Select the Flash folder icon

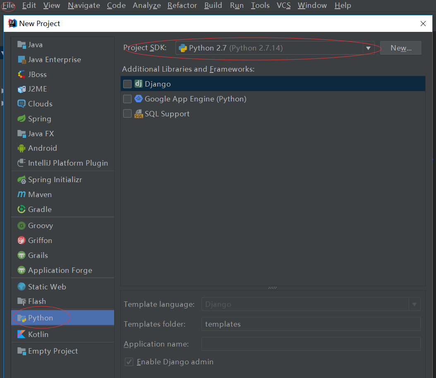click(22, 301)
